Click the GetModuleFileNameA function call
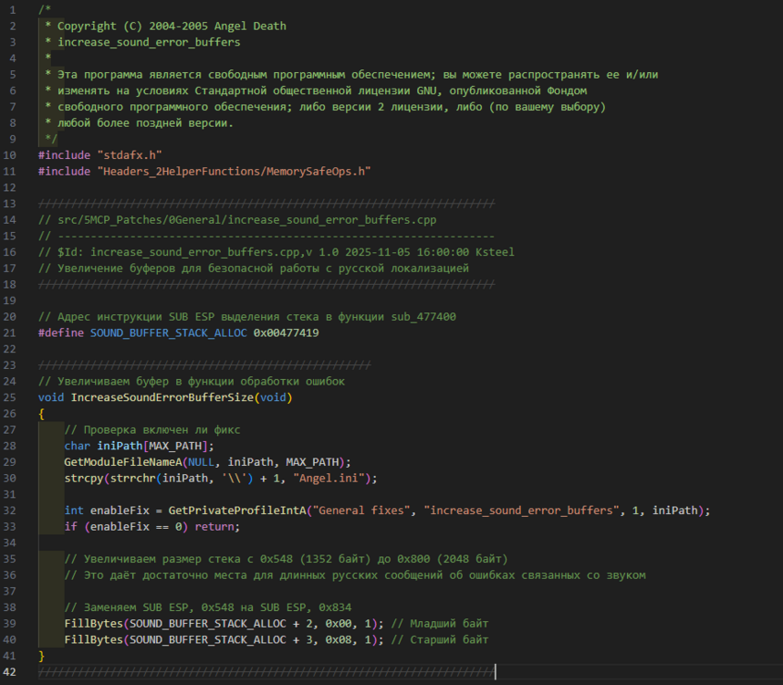 click(121, 462)
